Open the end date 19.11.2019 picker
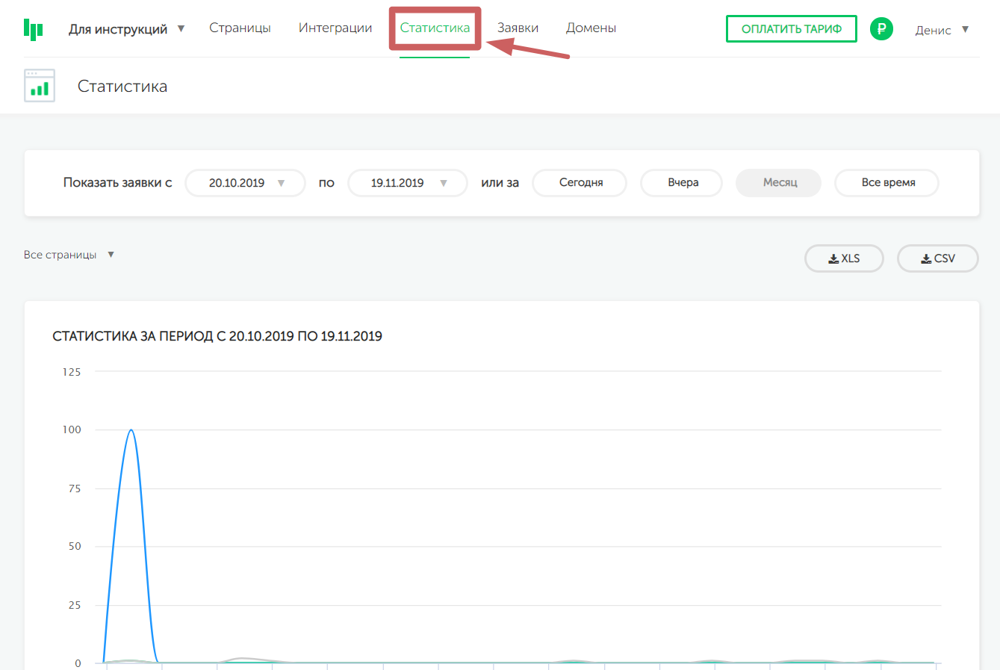The width and height of the screenshot is (1000, 670). coord(408,183)
